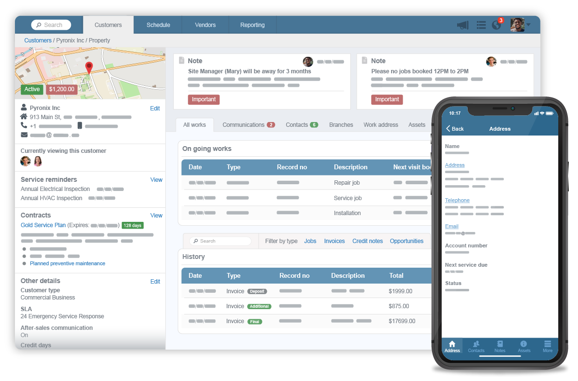
Task: Tap the Contacts icon in phone bar
Action: click(x=476, y=346)
